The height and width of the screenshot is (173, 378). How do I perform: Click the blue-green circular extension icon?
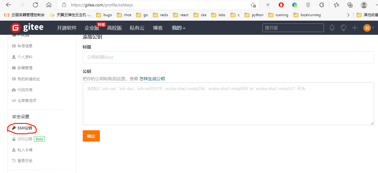tap(295, 5)
